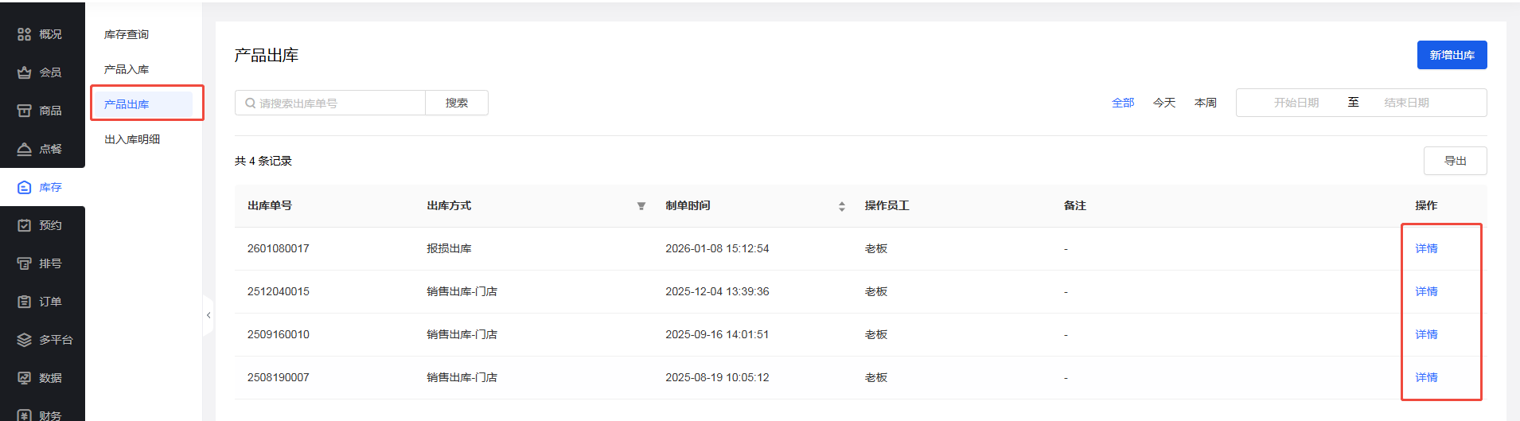
Task: Pick the 开始日期 start date
Action: [1296, 103]
